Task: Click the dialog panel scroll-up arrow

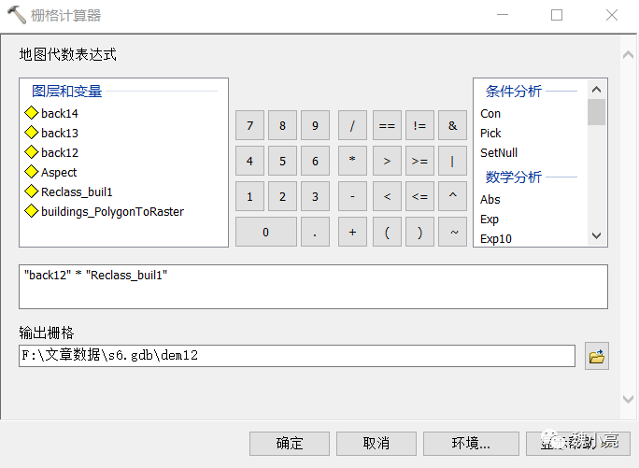Action: tap(628, 54)
